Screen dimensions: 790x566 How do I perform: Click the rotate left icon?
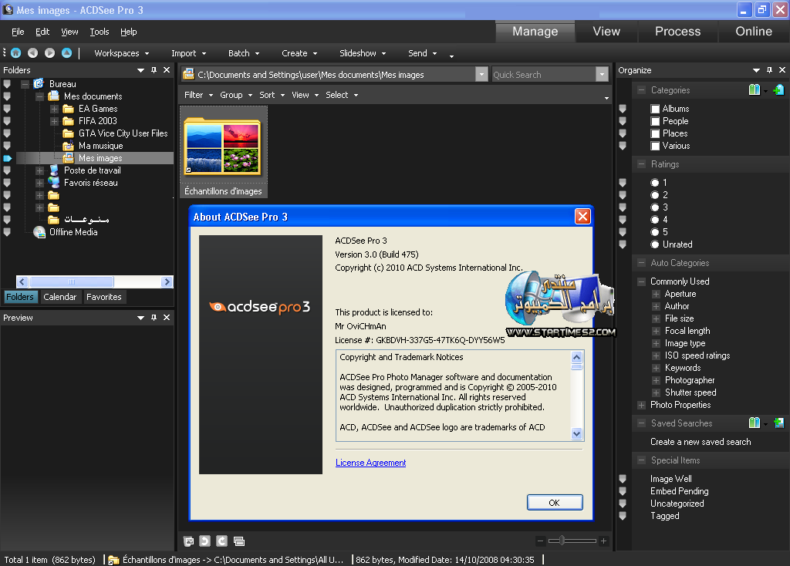pos(204,541)
